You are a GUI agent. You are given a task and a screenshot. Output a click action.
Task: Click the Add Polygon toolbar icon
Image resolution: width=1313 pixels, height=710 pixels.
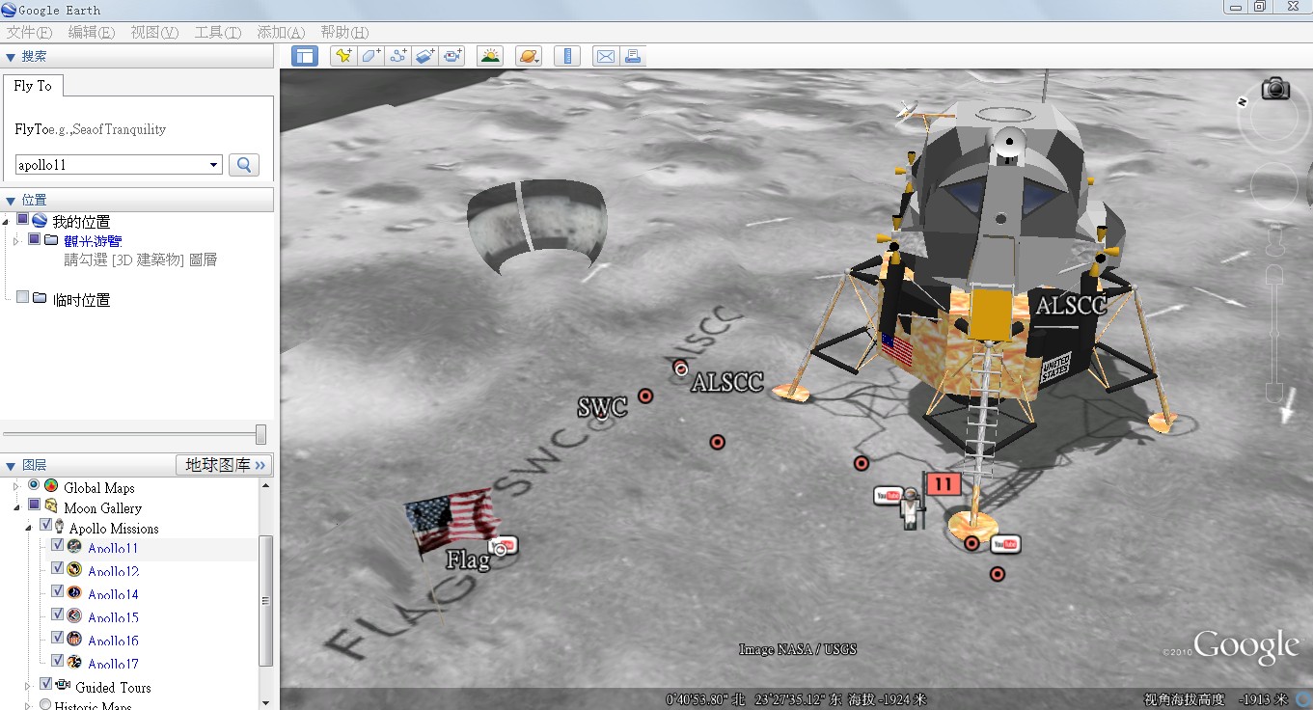[x=370, y=56]
